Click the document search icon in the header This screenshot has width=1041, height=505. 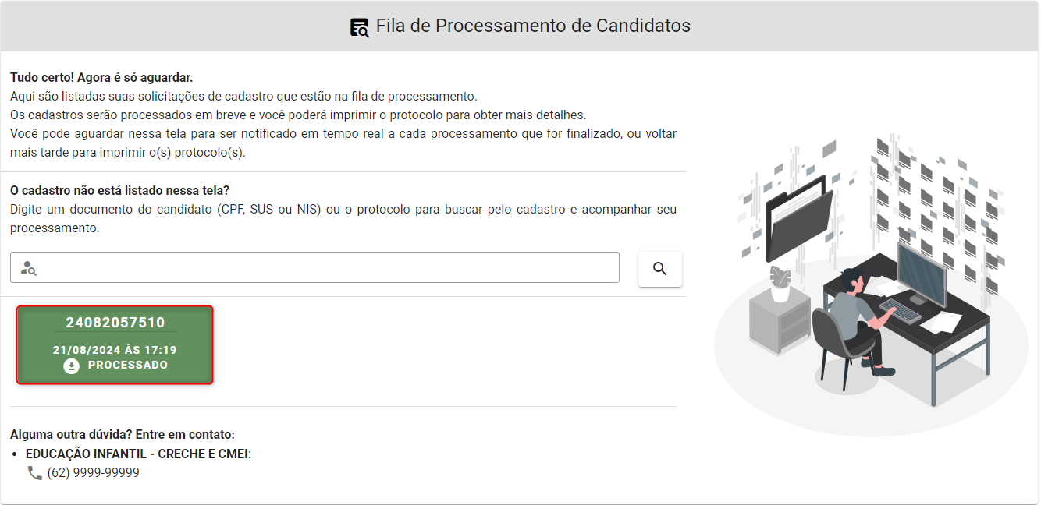[x=360, y=27]
